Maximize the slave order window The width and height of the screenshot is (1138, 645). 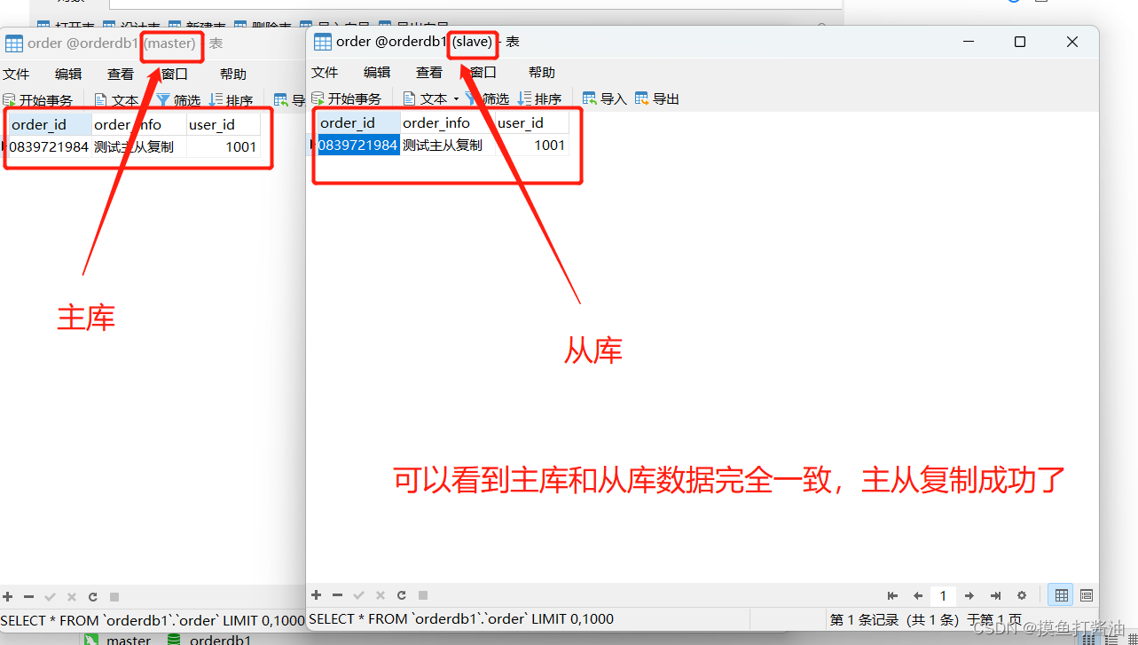[1020, 42]
